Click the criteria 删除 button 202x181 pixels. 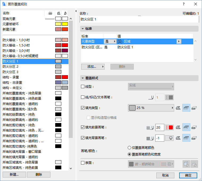[x=122, y=67]
